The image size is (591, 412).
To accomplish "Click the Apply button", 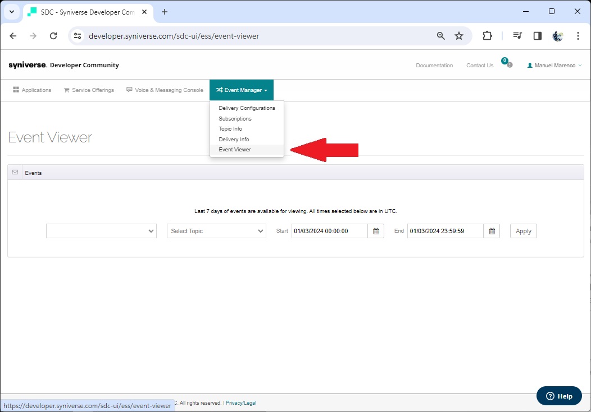I will pos(524,231).
